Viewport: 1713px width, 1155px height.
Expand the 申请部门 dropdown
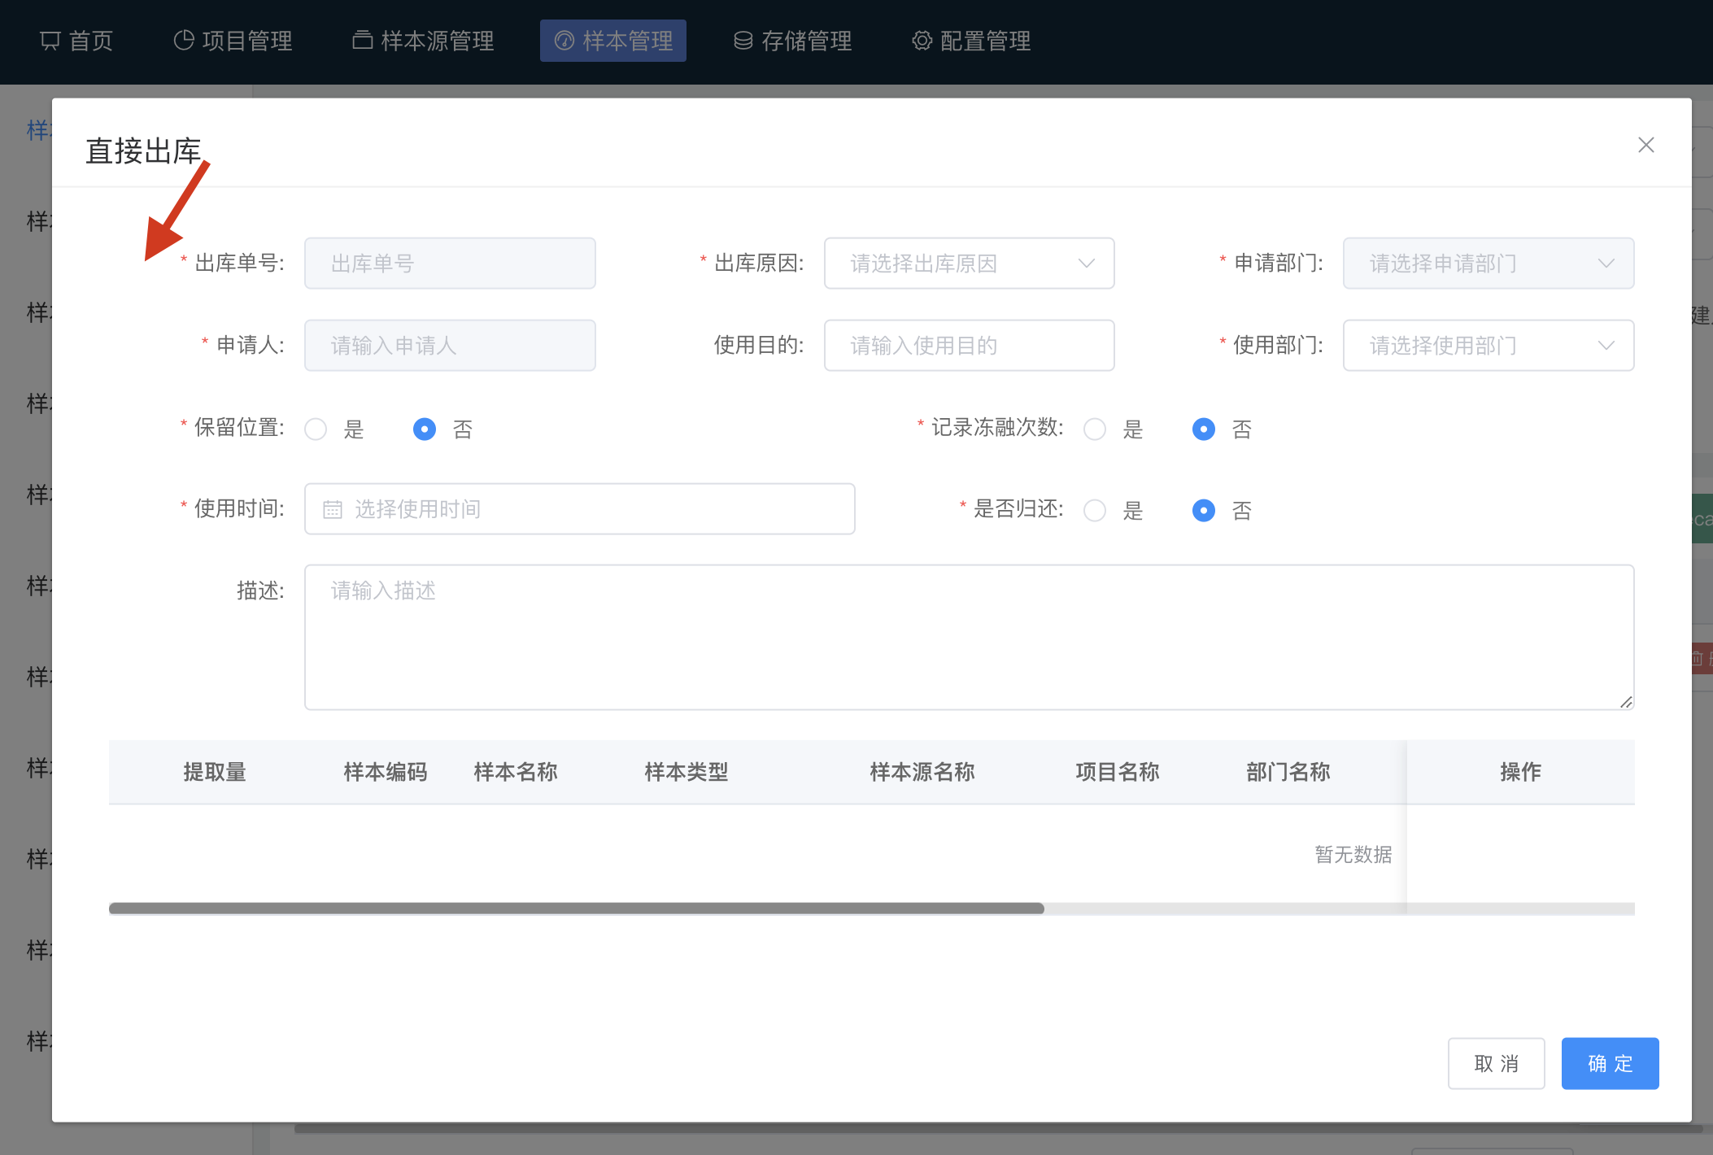1487,264
